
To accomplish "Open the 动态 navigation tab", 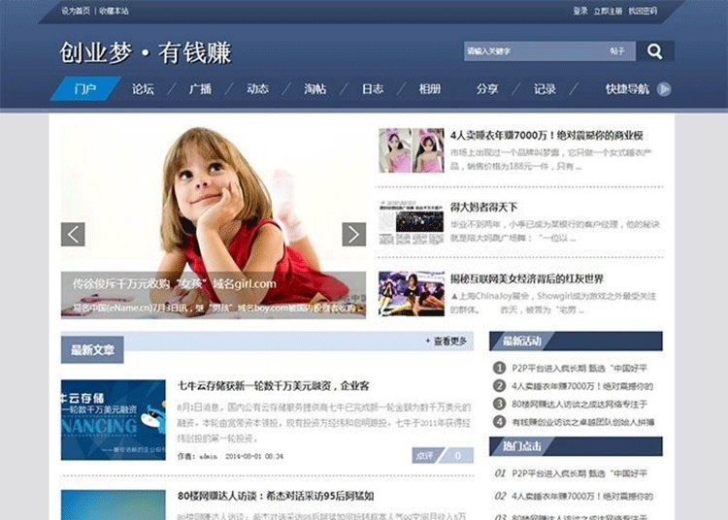I will click(257, 89).
